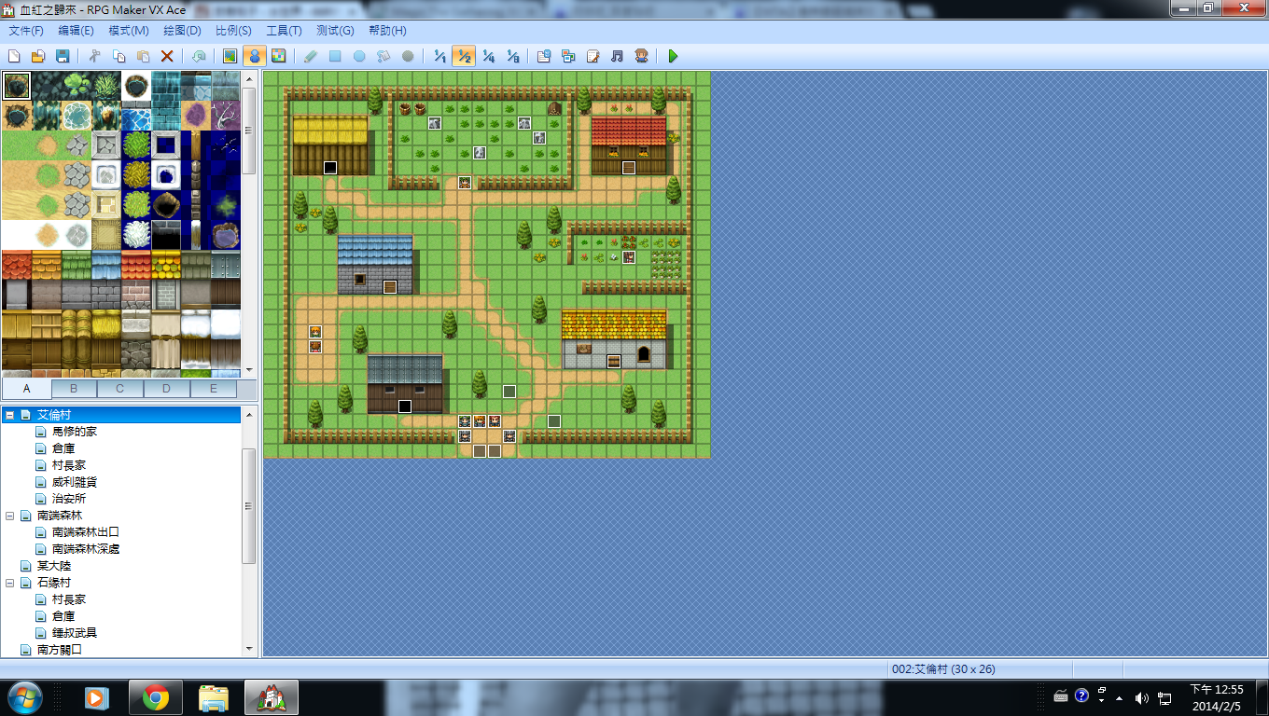
Task: Select the Rectangle drawing tool
Action: click(x=335, y=56)
